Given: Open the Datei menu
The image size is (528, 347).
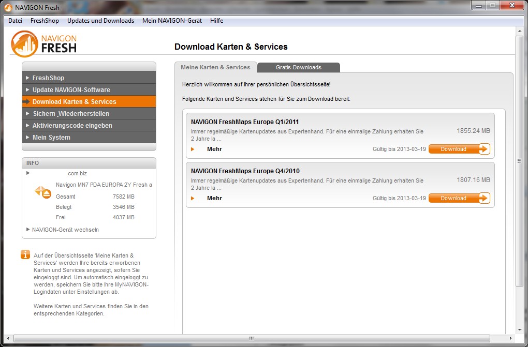Looking at the screenshot, I should pyautogui.click(x=15, y=21).
